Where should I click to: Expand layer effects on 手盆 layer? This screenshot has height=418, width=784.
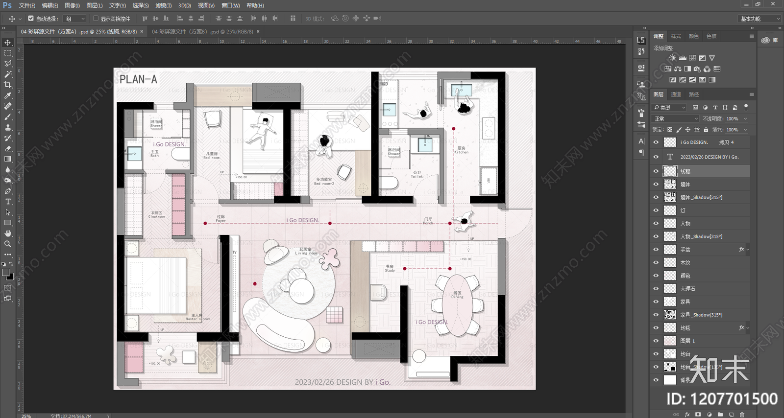coord(748,250)
